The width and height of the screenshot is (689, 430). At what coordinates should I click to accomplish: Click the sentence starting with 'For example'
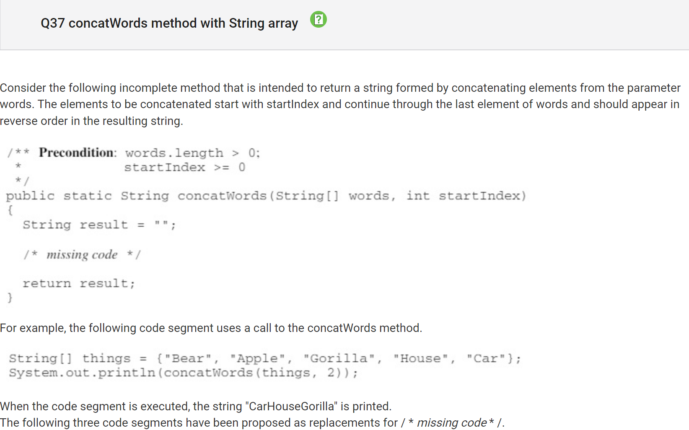click(x=211, y=328)
